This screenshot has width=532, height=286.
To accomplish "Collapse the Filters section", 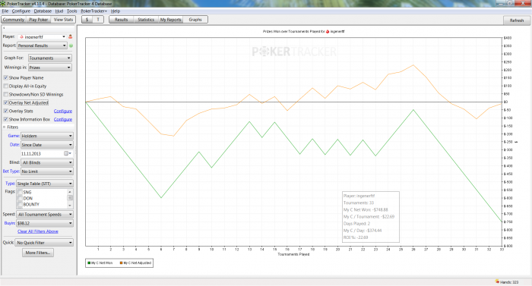I will 5,127.
